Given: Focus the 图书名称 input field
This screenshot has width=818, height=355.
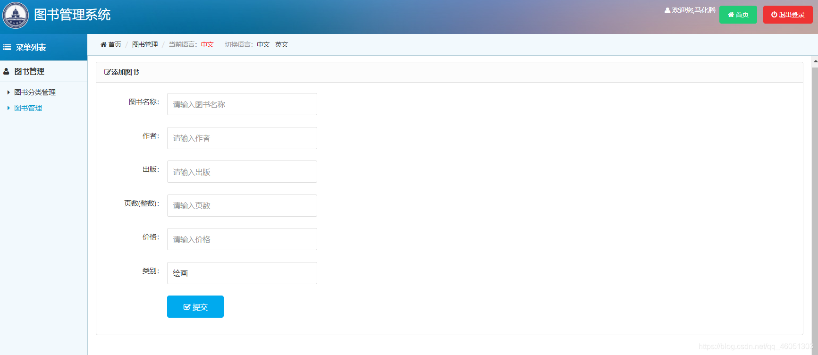Looking at the screenshot, I should point(242,104).
